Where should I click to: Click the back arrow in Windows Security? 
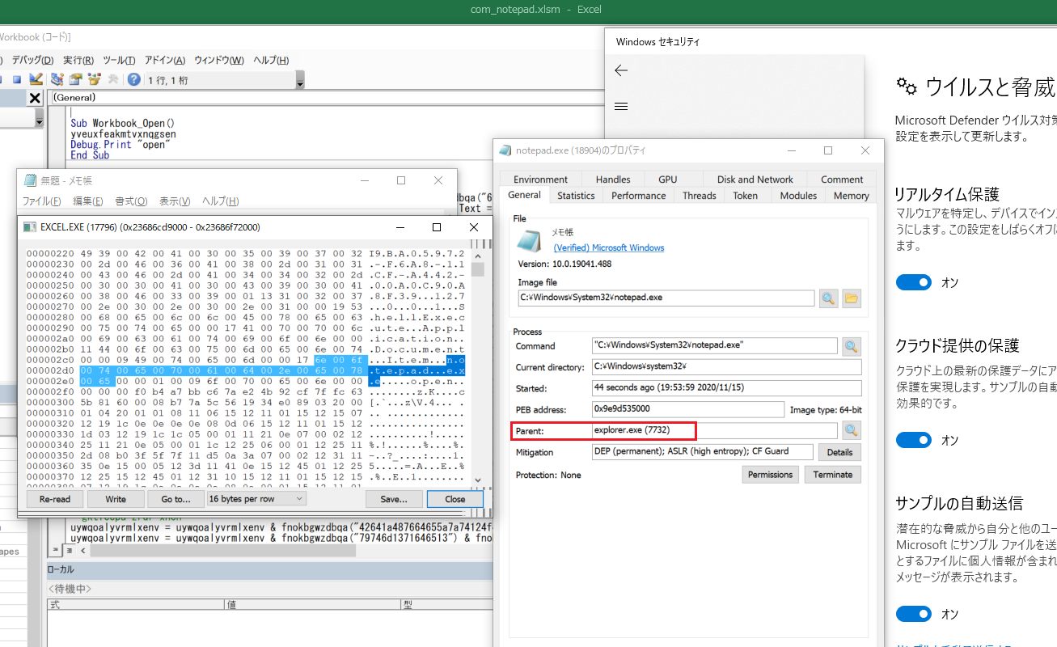(621, 70)
